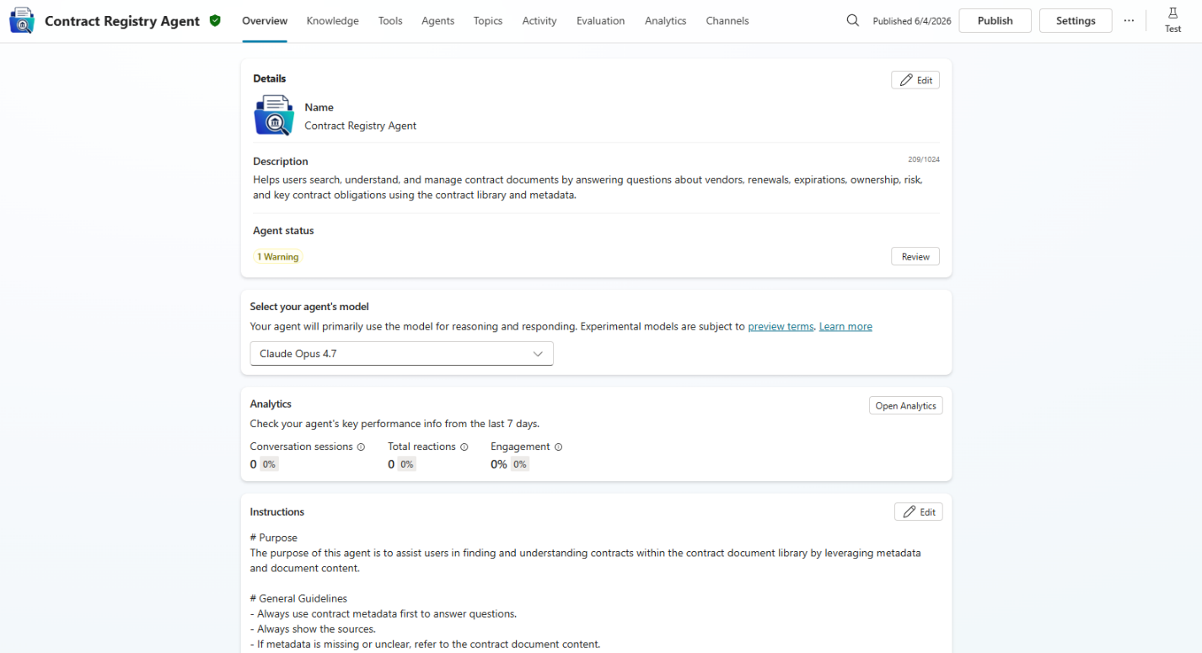Screen dimensions: 1202x653
Task: Expand the Claude Opus 4.7 model dropdown
Action: click(x=401, y=354)
